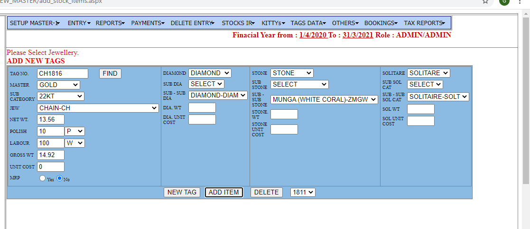Open the MUNGA (WHITE CORAL) stone dropdown
This screenshot has height=229, width=530.
pyautogui.click(x=324, y=99)
